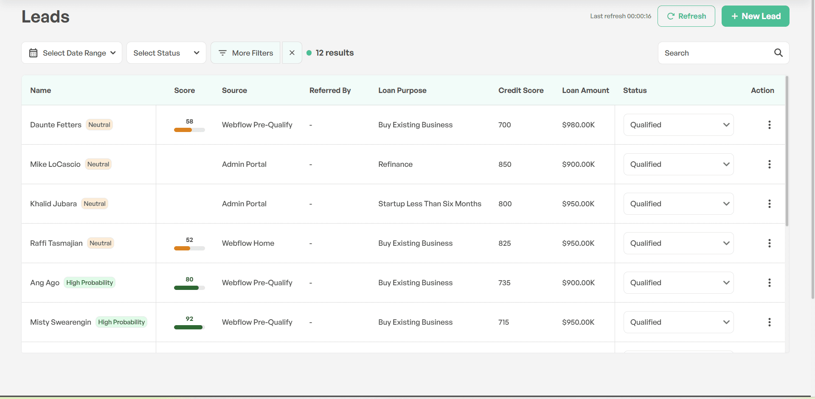Click Misty Swearengin score bar showing 92

189,327
